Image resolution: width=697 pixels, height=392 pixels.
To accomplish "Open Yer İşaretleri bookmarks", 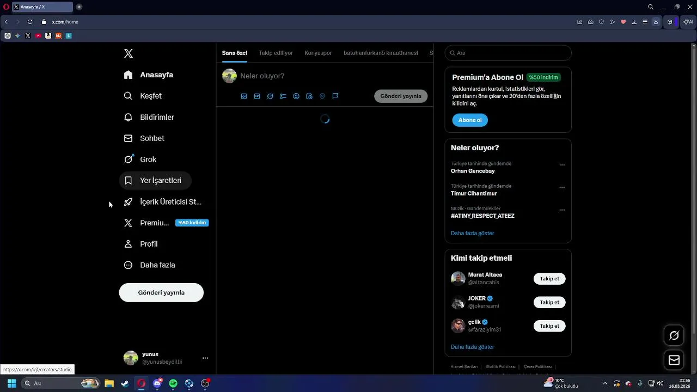I will (155, 180).
